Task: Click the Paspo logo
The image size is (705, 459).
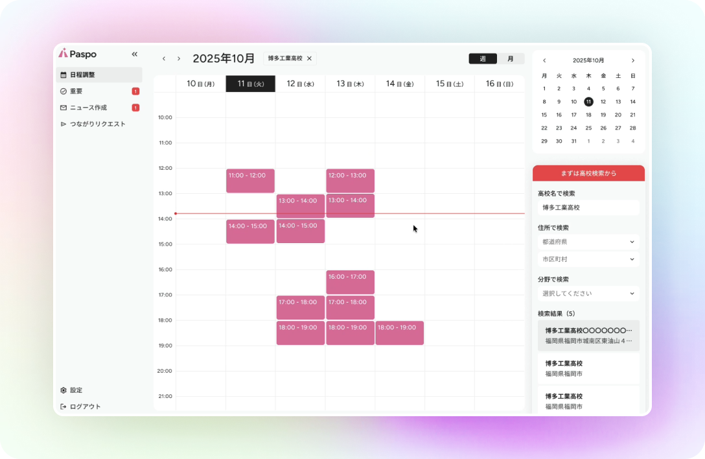Action: tap(77, 54)
